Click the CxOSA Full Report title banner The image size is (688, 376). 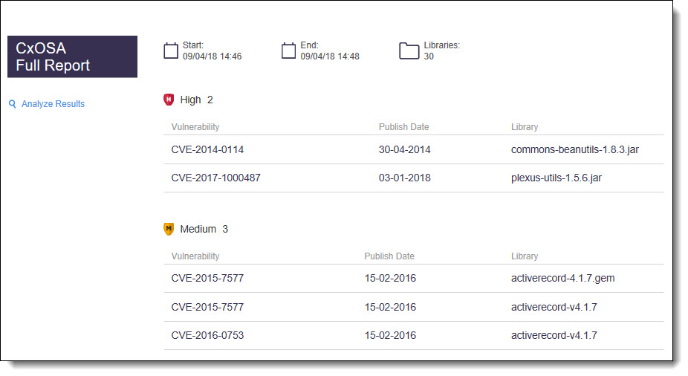coord(72,56)
